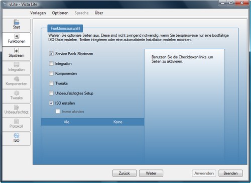Image resolution: width=251 pixels, height=183 pixels.
Task: Enable Unbeaufsichtigtes Setup checkbox
Action: (51, 93)
